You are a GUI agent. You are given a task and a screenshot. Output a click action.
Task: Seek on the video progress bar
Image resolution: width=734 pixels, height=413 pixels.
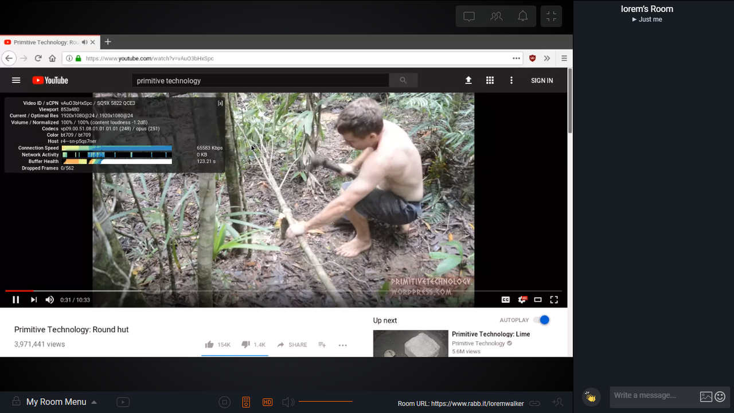pyautogui.click(x=284, y=291)
